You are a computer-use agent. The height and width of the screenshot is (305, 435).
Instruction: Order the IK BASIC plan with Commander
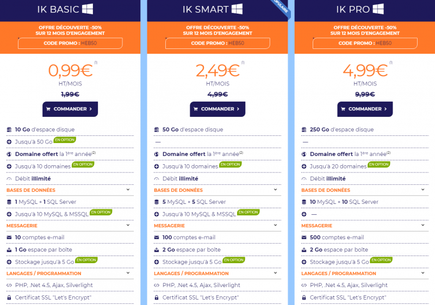pyautogui.click(x=70, y=109)
